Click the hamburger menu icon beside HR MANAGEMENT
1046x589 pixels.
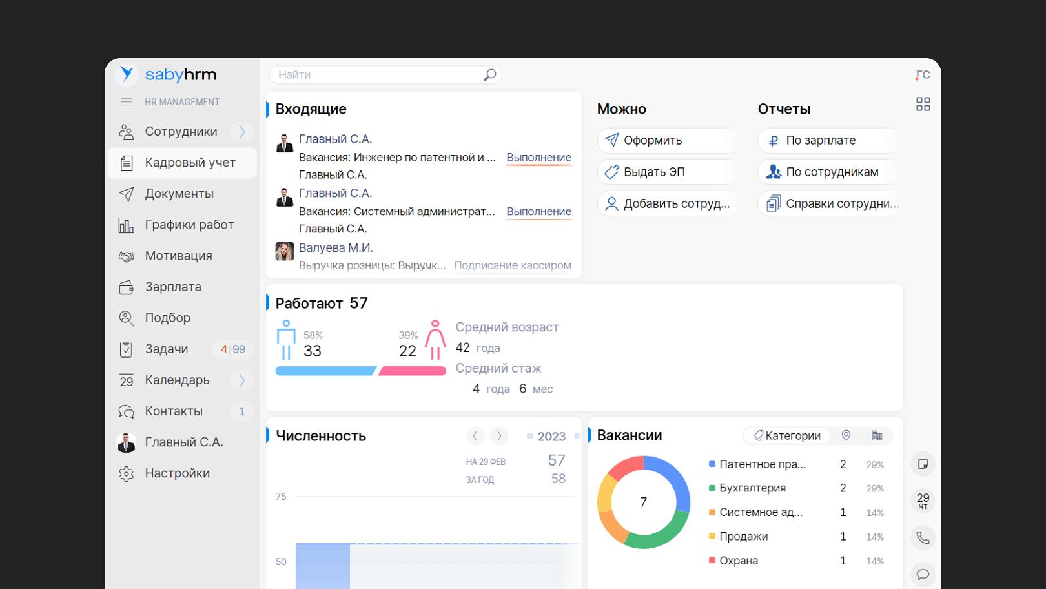(127, 102)
